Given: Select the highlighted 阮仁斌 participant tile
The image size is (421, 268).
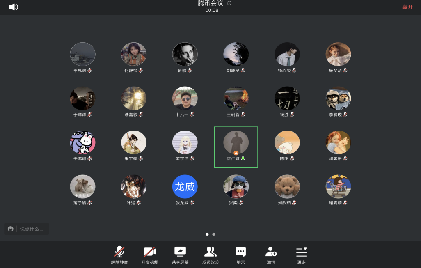Looking at the screenshot, I should (x=236, y=147).
